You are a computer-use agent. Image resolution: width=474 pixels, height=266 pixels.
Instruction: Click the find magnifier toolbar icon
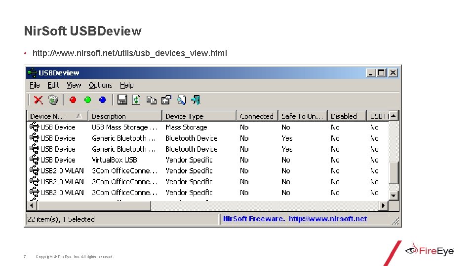click(x=181, y=100)
